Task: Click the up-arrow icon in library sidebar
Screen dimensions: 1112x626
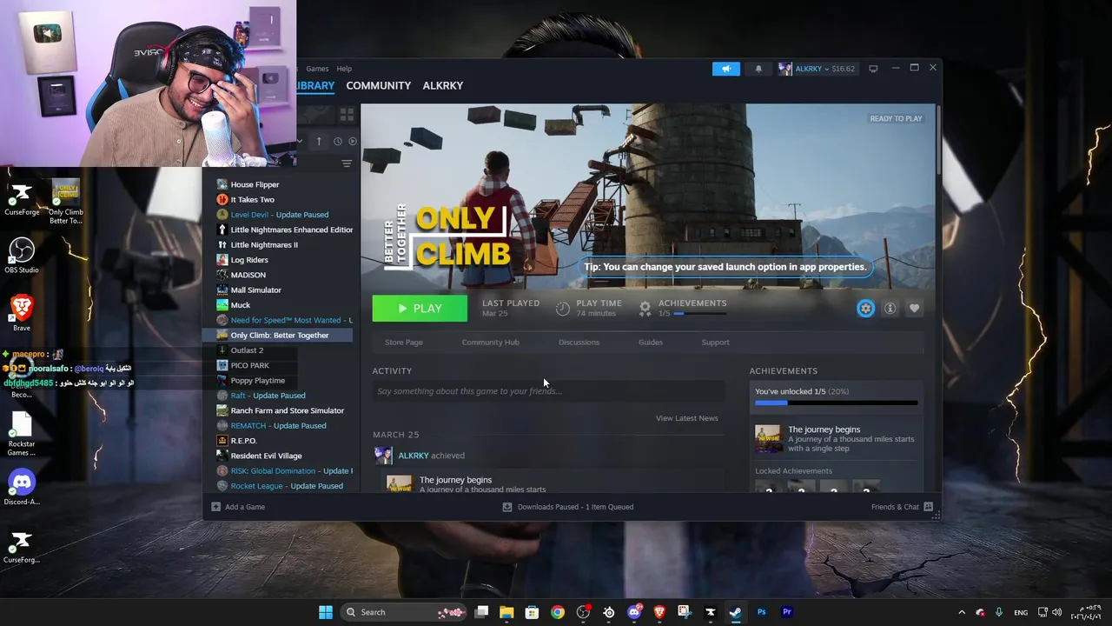Action: pyautogui.click(x=319, y=141)
